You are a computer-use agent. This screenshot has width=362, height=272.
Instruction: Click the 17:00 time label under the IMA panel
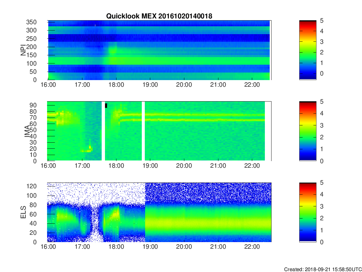(82, 166)
